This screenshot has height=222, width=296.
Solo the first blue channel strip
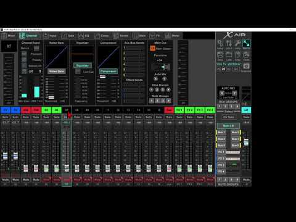(6, 117)
